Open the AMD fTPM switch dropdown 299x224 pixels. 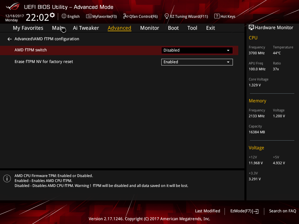(197, 50)
